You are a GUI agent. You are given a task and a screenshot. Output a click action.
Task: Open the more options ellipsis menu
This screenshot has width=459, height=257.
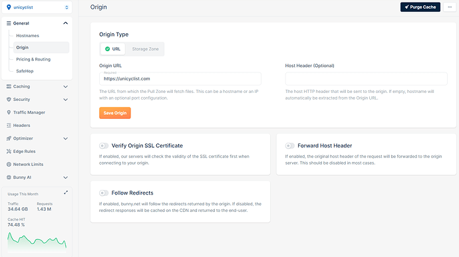pos(450,7)
